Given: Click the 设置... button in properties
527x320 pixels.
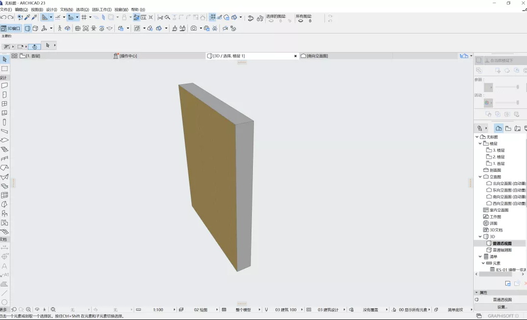Looking at the screenshot, I should point(502,307).
